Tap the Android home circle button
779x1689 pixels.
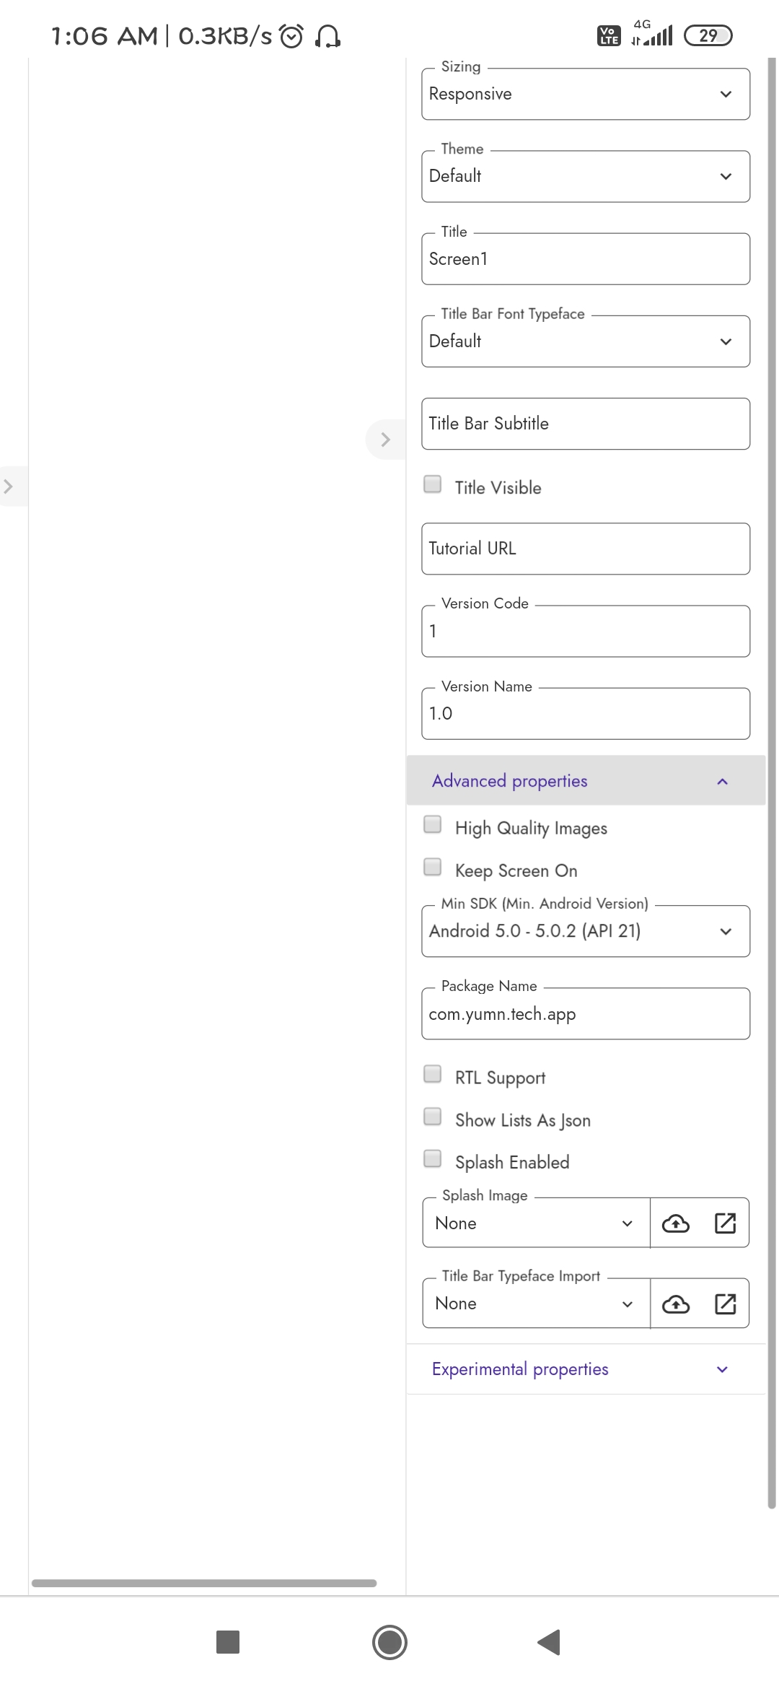tap(389, 1642)
